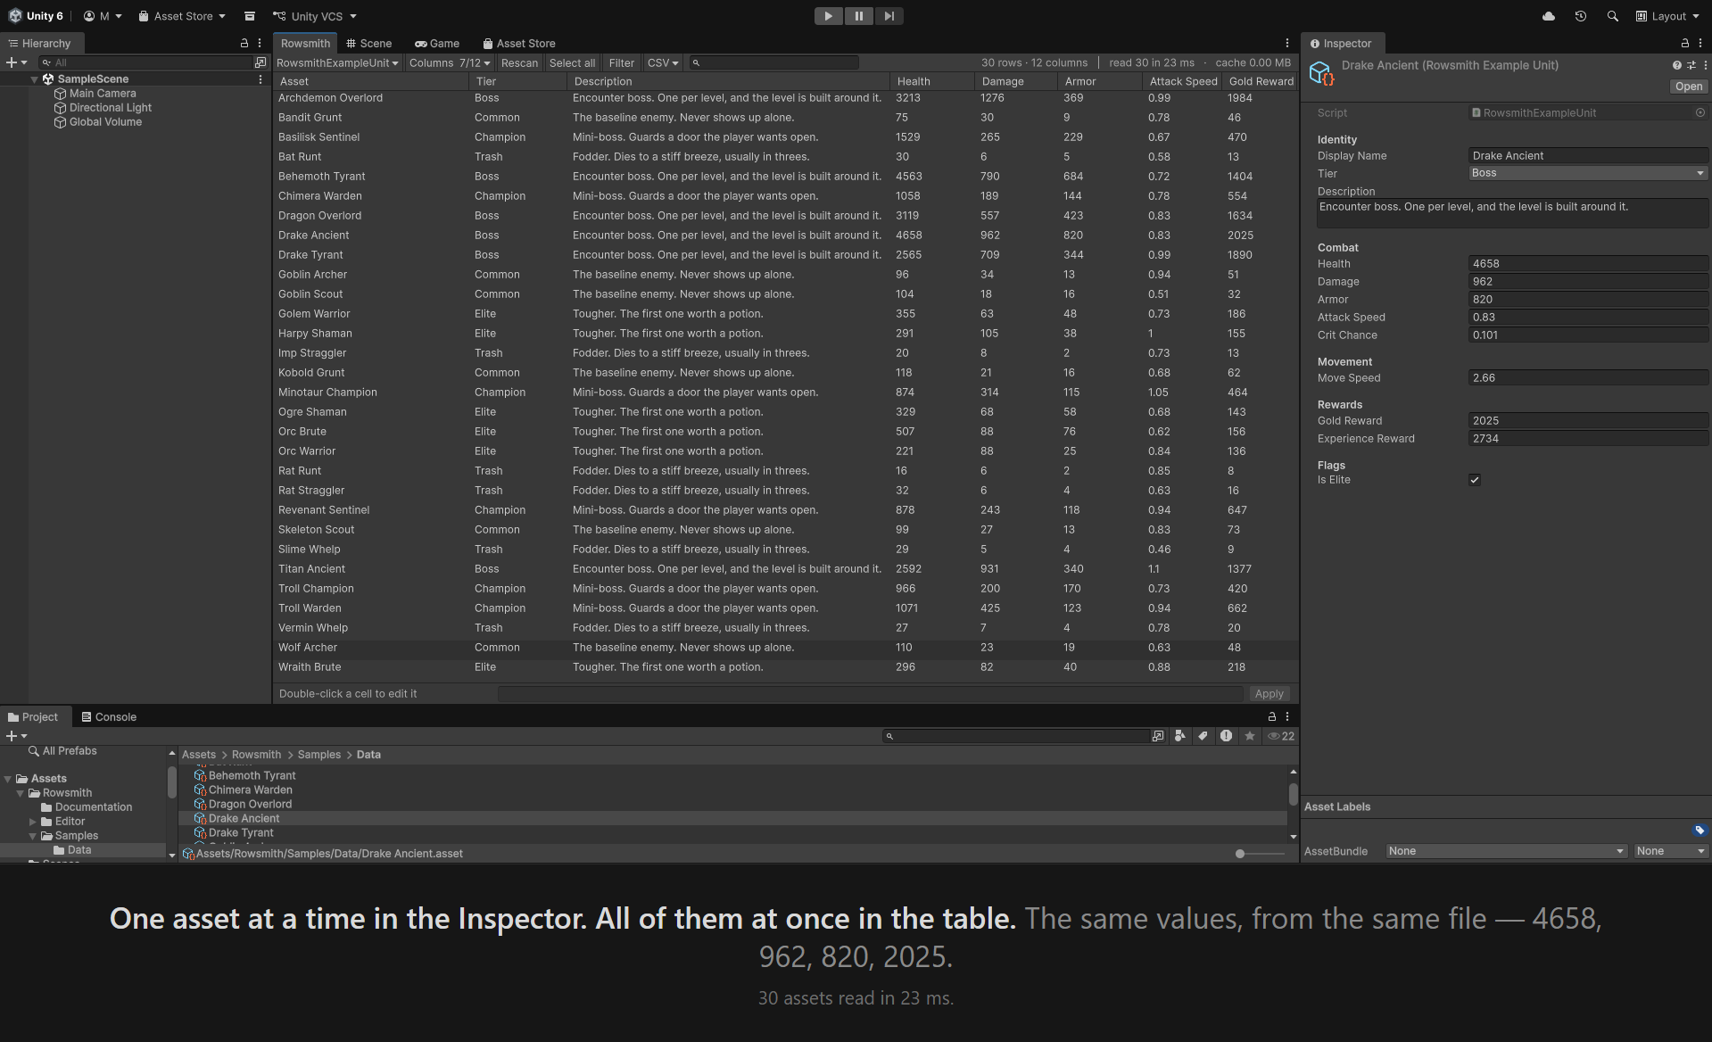This screenshot has width=1712, height=1042.
Task: Switch to the Console tab
Action: (109, 716)
